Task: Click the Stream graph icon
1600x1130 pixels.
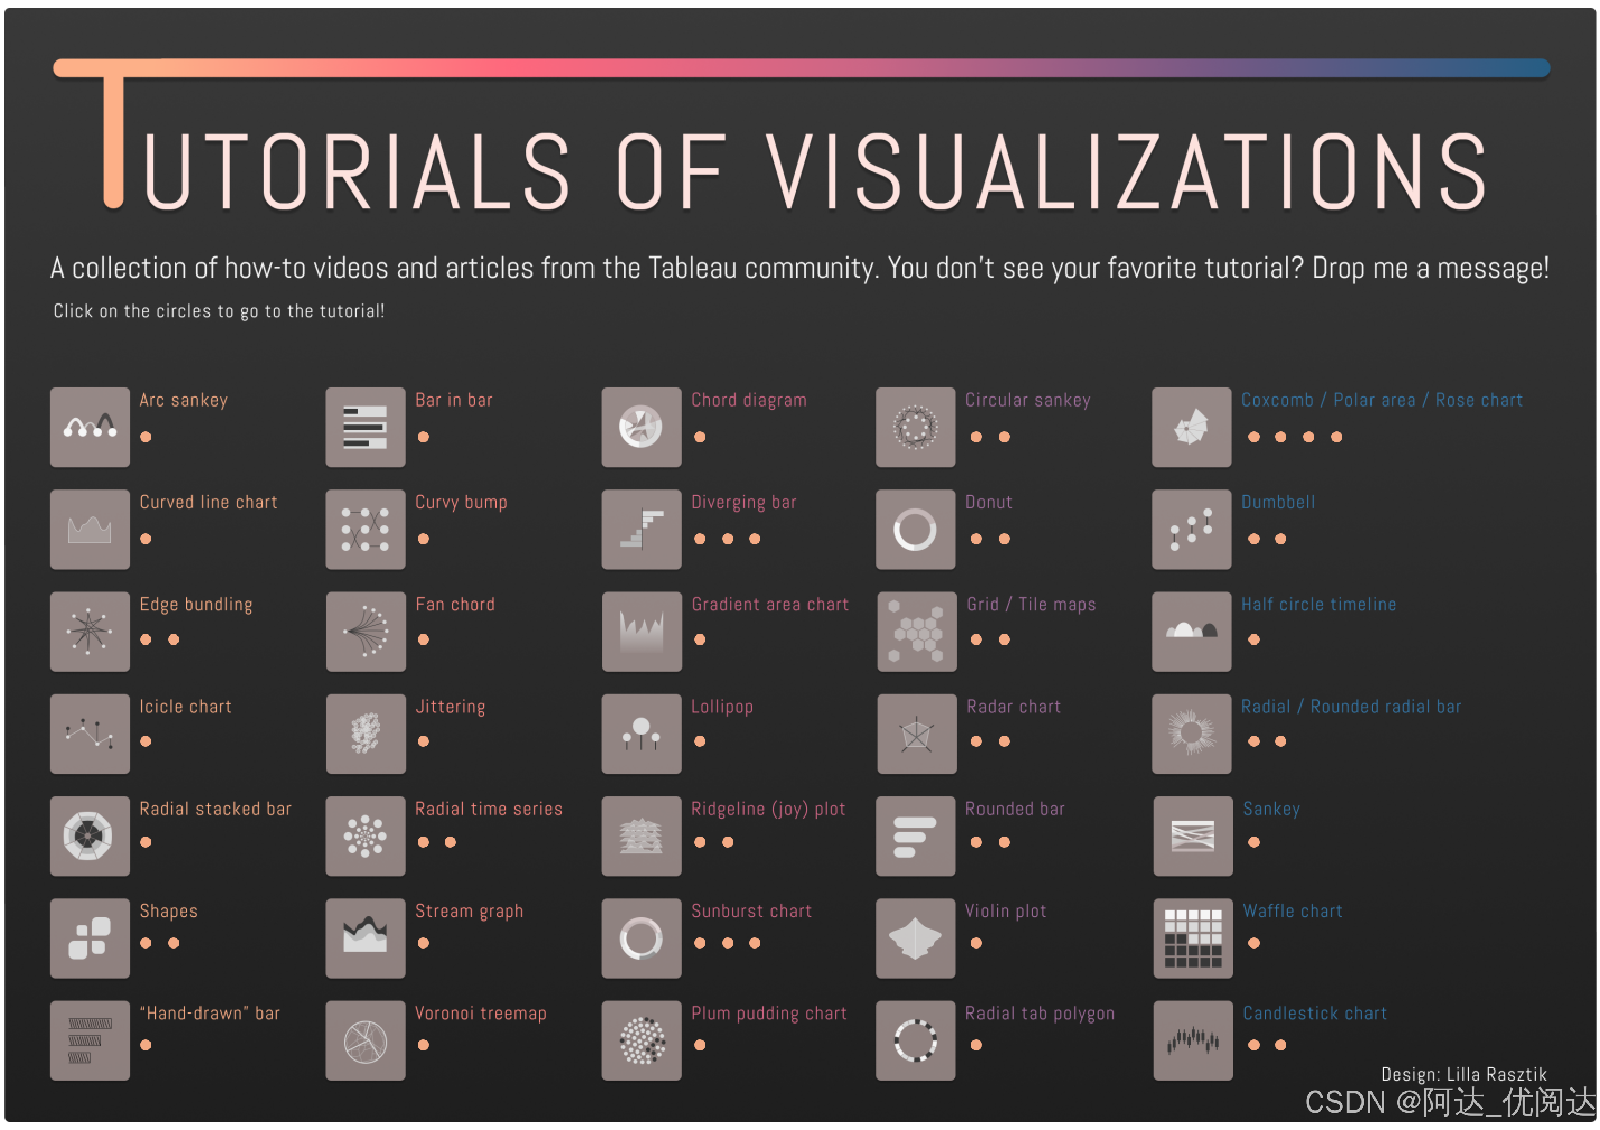Action: [365, 937]
